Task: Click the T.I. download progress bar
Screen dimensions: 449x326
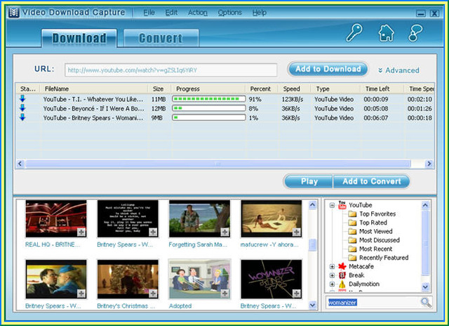Action: 209,99
